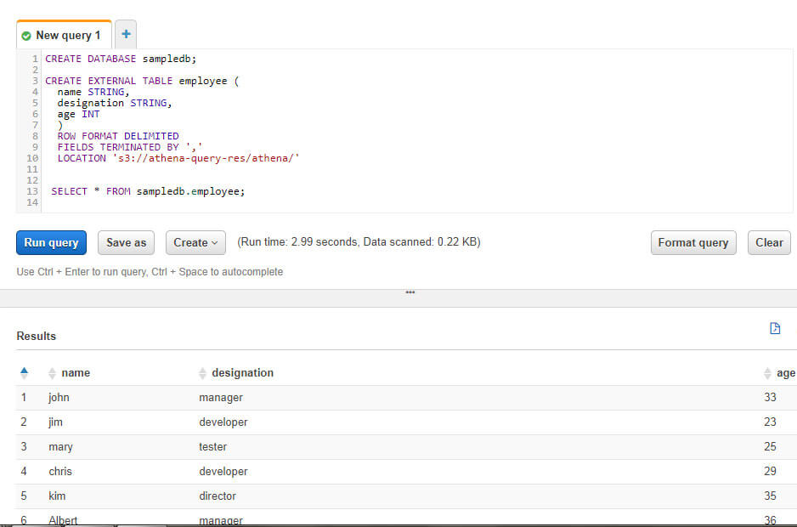The width and height of the screenshot is (797, 527).
Task: Click the sort arrows beside designation header
Action: pos(202,372)
